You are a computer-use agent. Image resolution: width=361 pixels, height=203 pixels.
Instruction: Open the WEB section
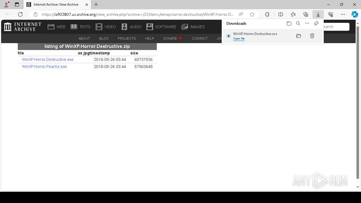[56, 27]
